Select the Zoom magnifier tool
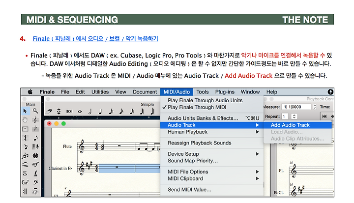The width and height of the screenshot is (354, 203). pyautogui.click(x=35, y=111)
